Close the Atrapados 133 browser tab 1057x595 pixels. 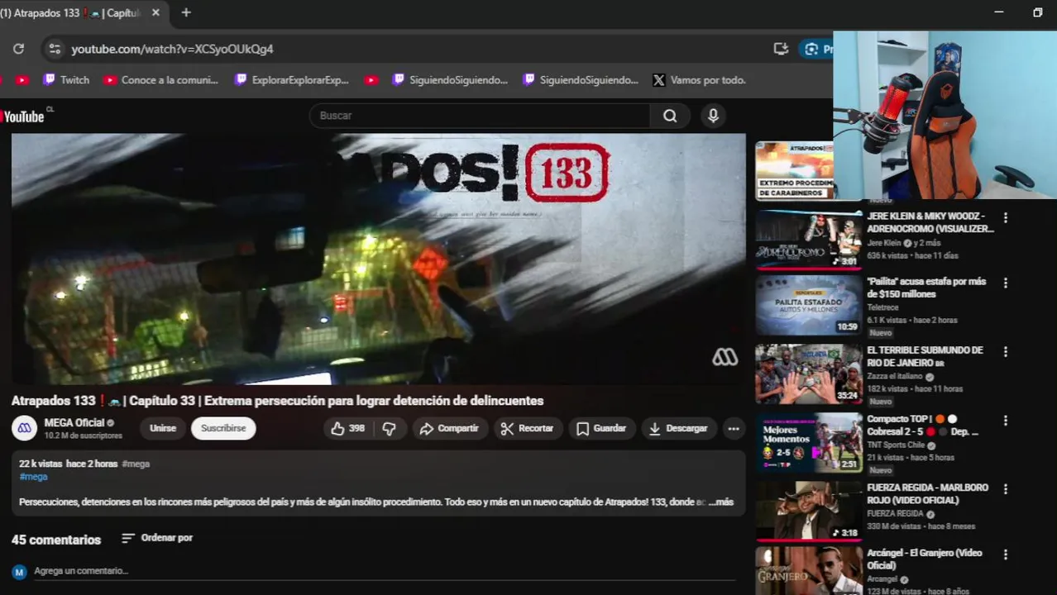pyautogui.click(x=155, y=13)
